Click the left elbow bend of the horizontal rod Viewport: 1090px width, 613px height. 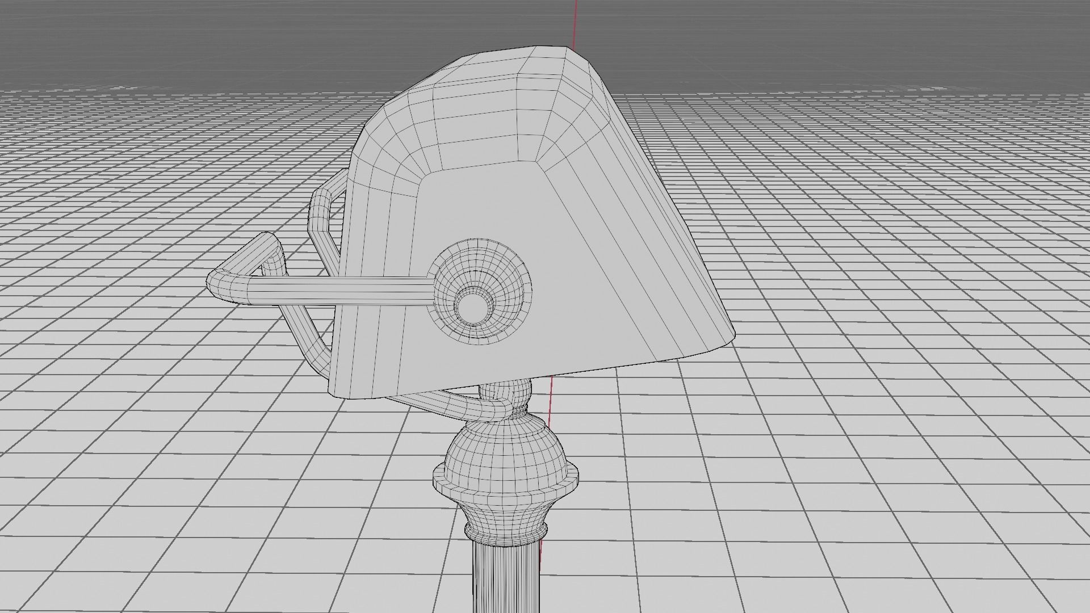(223, 287)
